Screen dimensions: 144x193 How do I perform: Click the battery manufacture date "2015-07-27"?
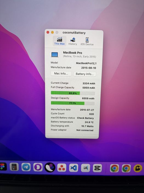click(x=87, y=110)
